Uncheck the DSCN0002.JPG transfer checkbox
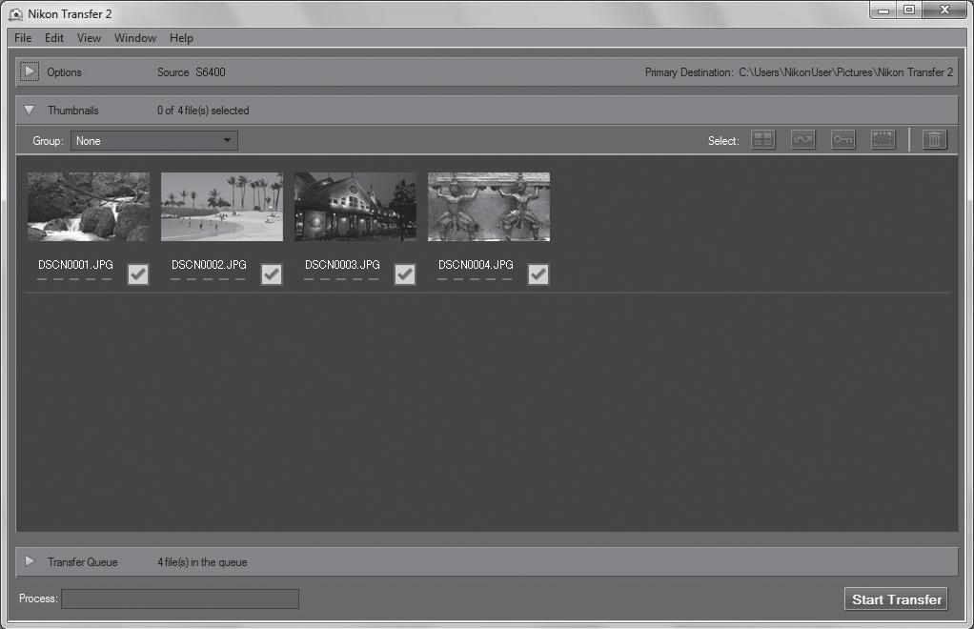 [x=272, y=274]
